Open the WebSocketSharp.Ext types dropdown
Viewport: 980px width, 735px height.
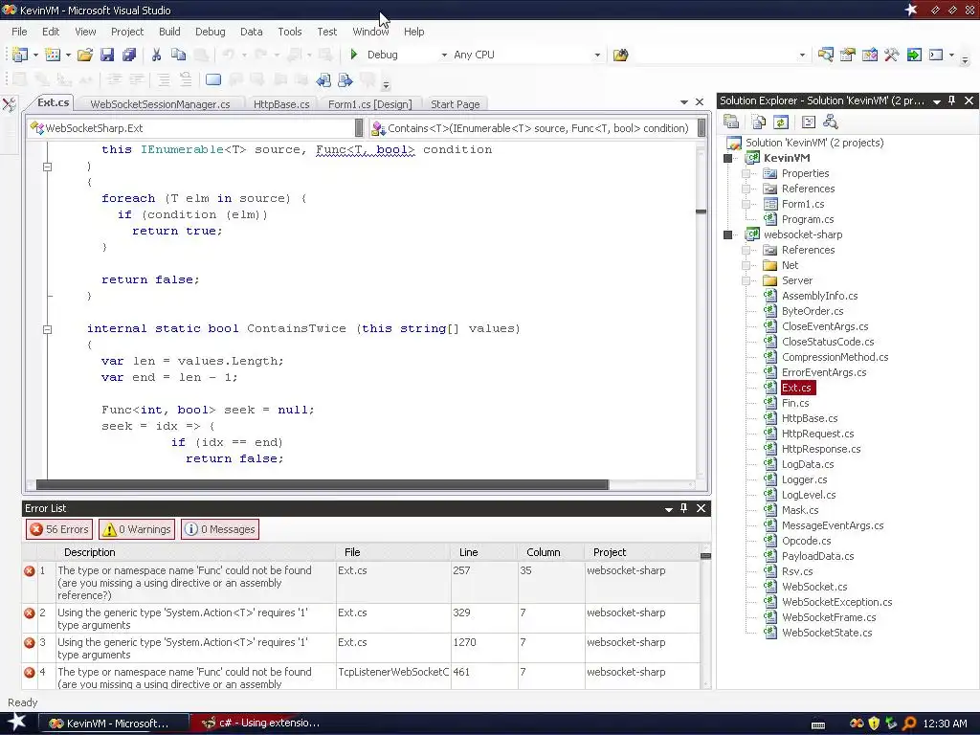(359, 128)
